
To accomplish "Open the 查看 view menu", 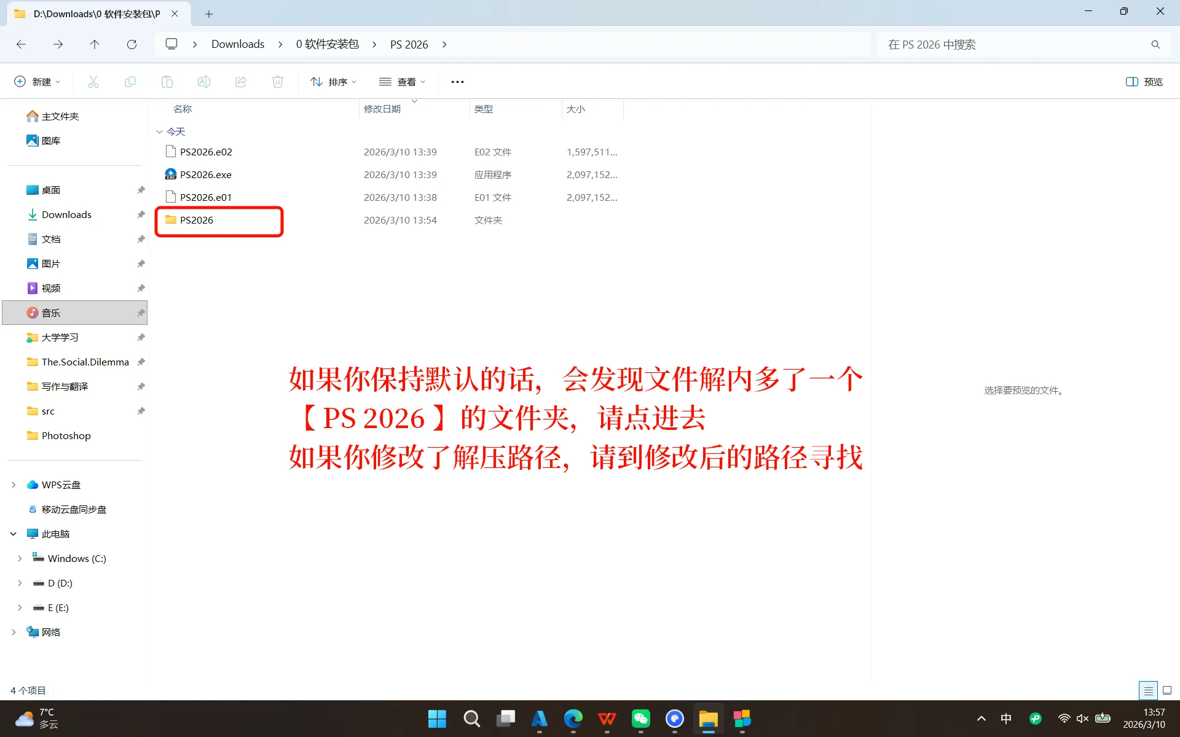I will tap(402, 81).
